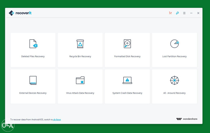Click the Recycle Bin Recovery label
Screen dimensions: 210x133
[x=80, y=56]
